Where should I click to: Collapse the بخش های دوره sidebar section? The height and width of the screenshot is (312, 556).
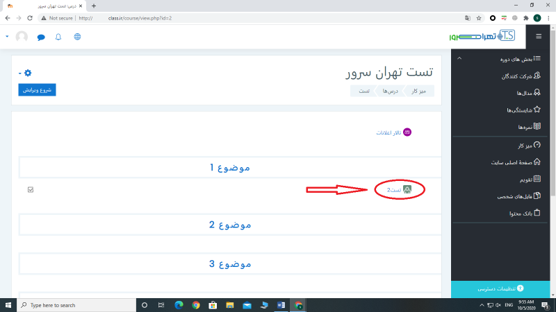point(459,58)
